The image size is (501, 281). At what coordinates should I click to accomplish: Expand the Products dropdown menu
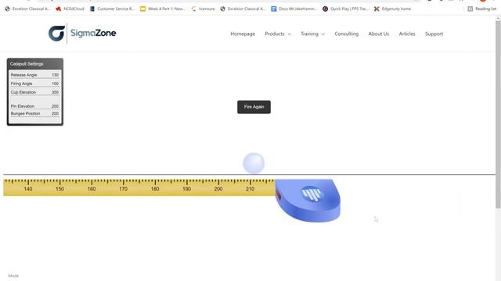click(x=278, y=34)
